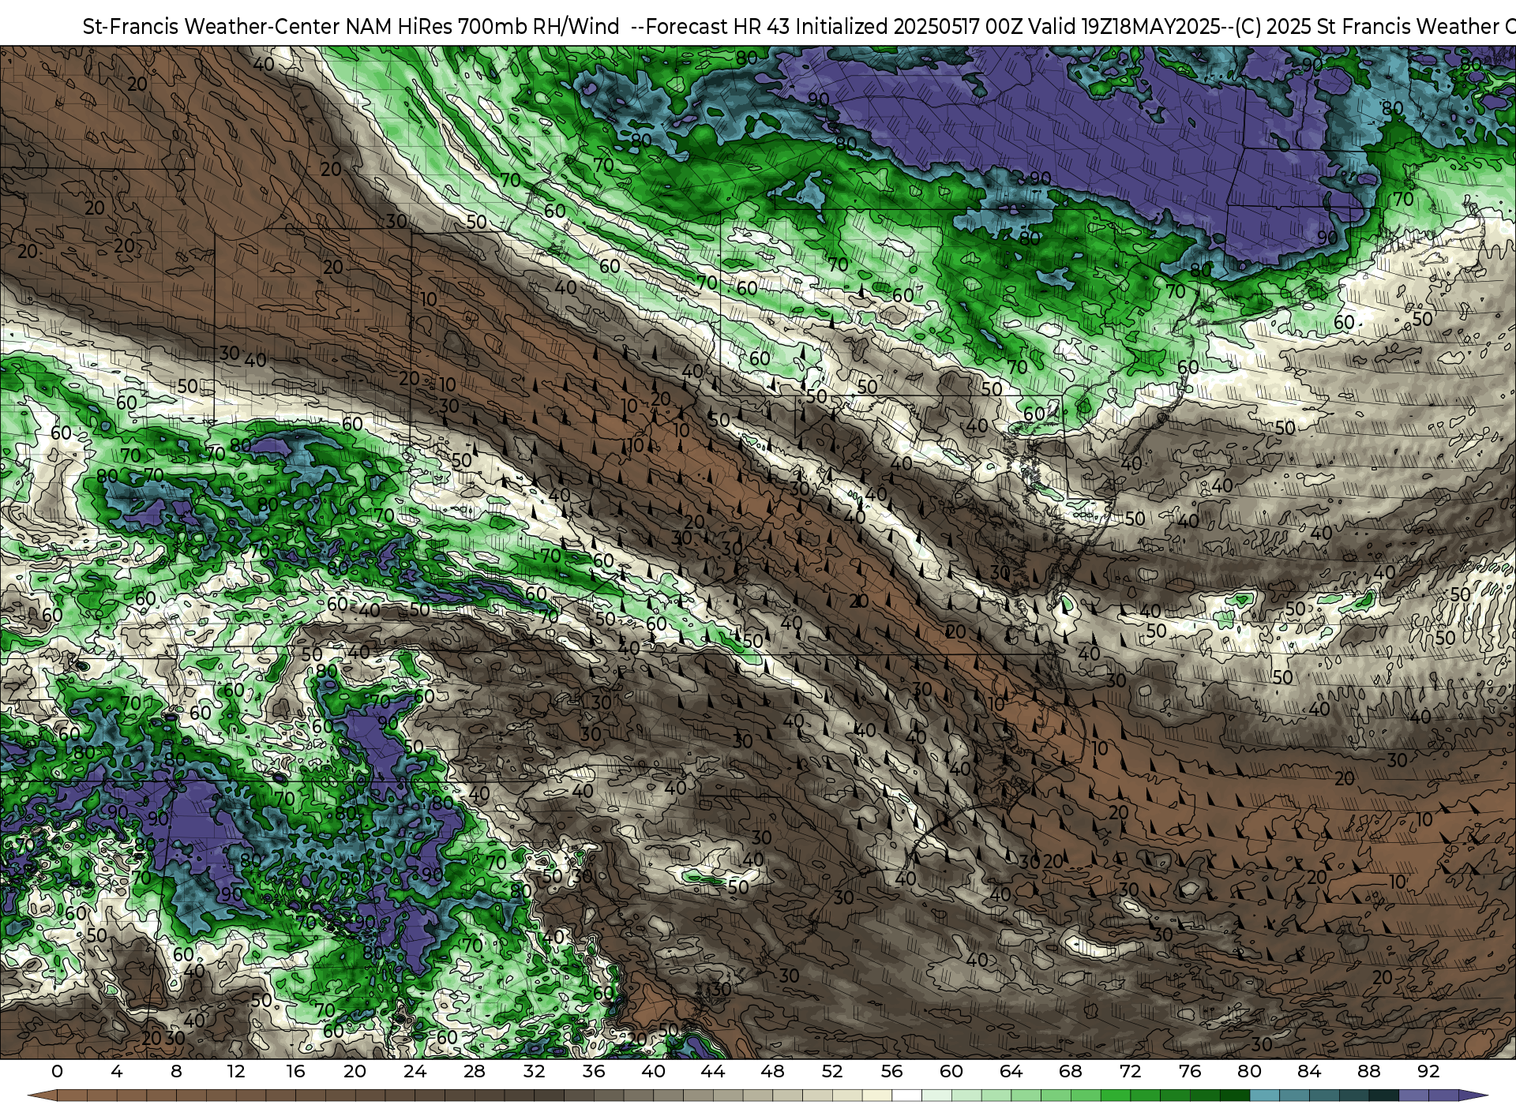Click the 28 label on the colorbar

475,1071
